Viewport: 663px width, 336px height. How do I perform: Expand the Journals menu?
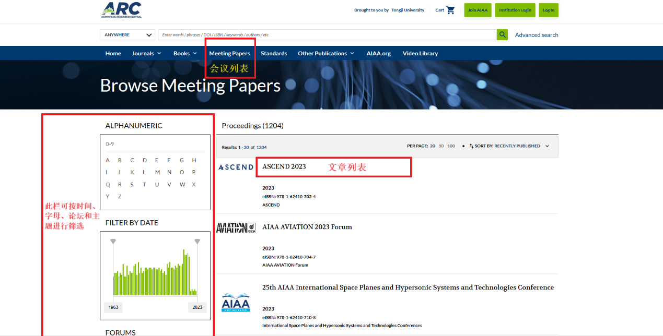click(146, 53)
